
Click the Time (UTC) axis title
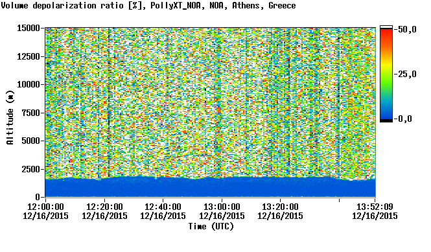tap(211, 227)
